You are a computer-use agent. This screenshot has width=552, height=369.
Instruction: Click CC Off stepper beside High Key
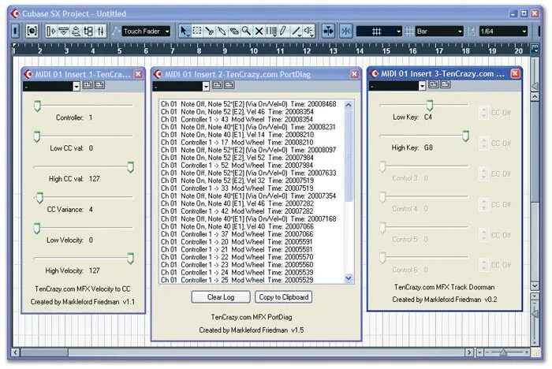(x=483, y=143)
